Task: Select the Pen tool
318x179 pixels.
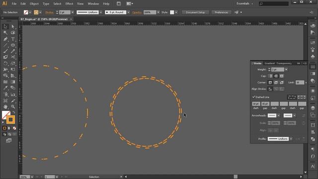Action: 5,39
